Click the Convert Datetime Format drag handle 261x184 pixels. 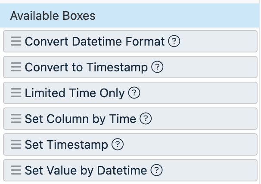[x=16, y=42]
